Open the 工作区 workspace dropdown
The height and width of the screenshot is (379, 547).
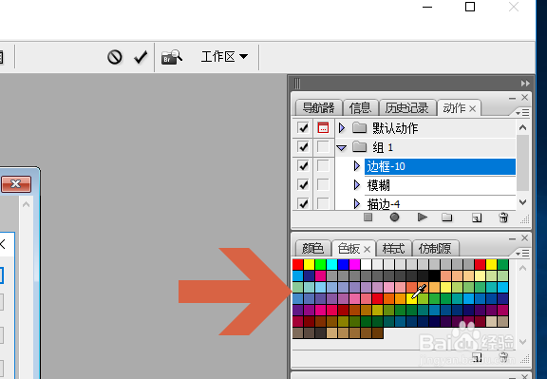224,57
